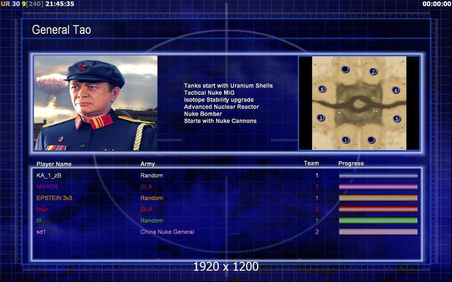Select start position 6 on the minimap
This screenshot has height=282, width=452.
point(322,89)
